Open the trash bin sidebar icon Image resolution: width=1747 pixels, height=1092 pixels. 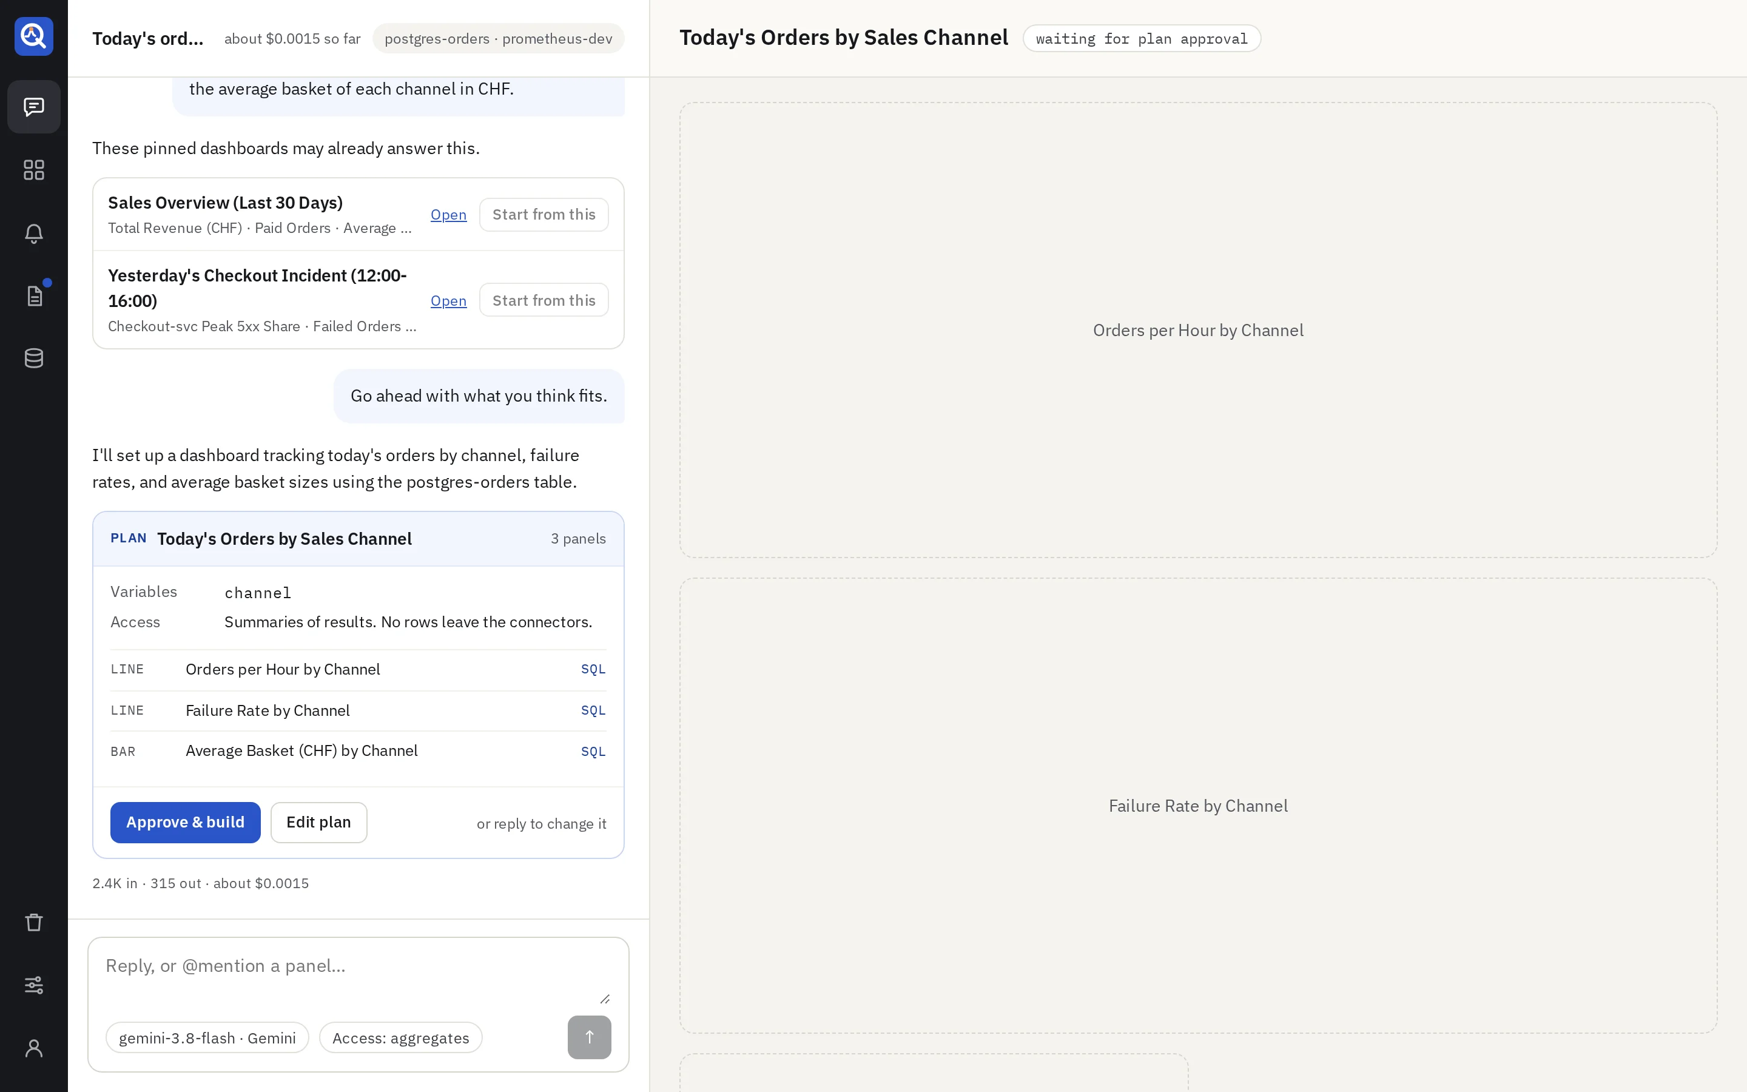34,922
